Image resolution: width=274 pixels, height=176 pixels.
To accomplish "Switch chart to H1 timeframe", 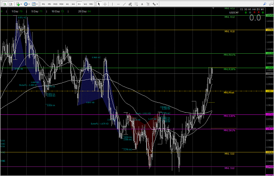I will coord(67,4).
